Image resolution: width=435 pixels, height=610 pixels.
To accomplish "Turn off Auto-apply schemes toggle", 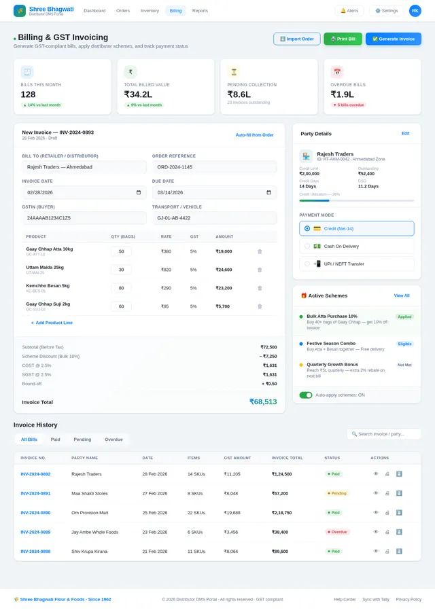I will (306, 395).
